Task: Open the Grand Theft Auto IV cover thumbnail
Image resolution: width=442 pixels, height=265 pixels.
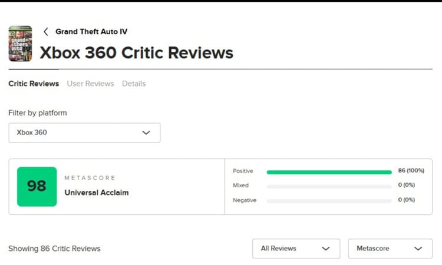Action: [x=20, y=44]
